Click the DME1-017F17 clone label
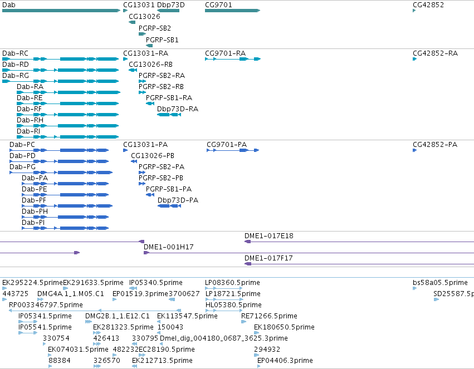Screen dimensions: 474x369 coord(268,258)
